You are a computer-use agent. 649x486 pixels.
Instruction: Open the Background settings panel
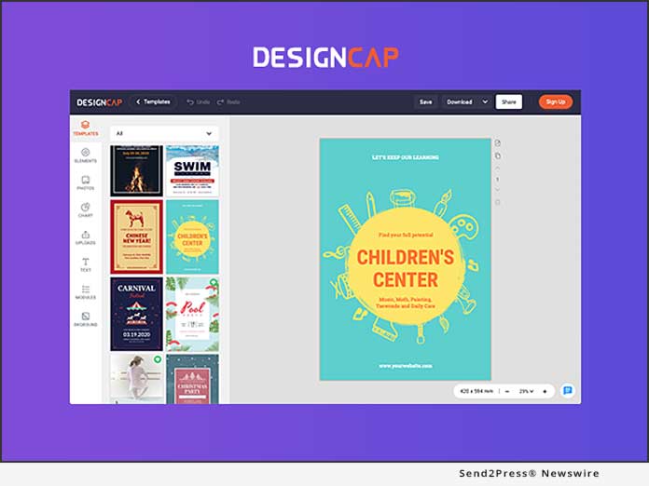(x=85, y=319)
